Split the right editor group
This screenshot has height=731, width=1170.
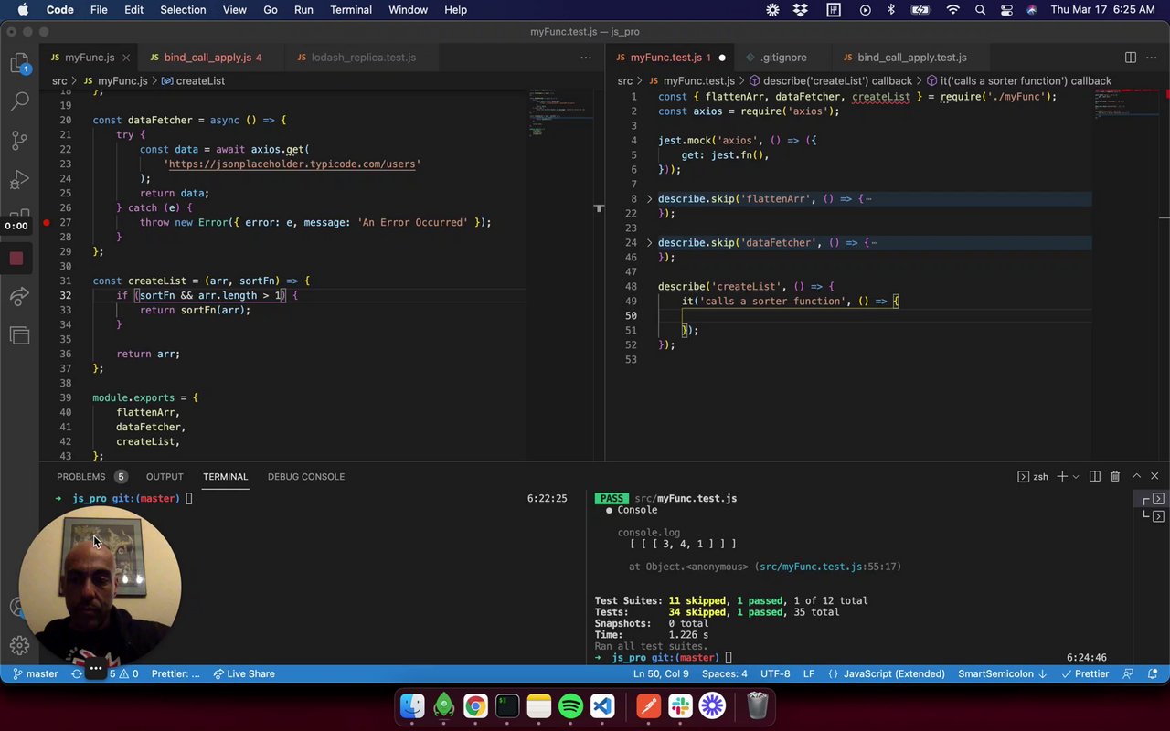(1130, 57)
